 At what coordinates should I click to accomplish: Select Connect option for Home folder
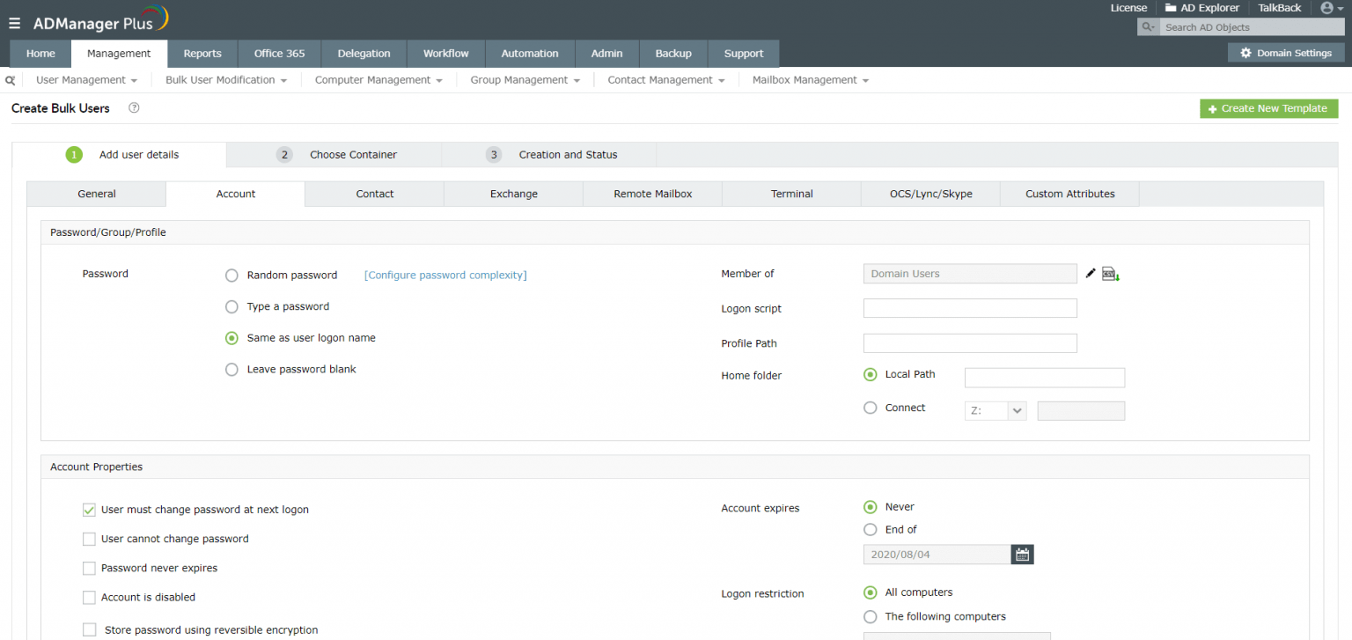tap(871, 408)
